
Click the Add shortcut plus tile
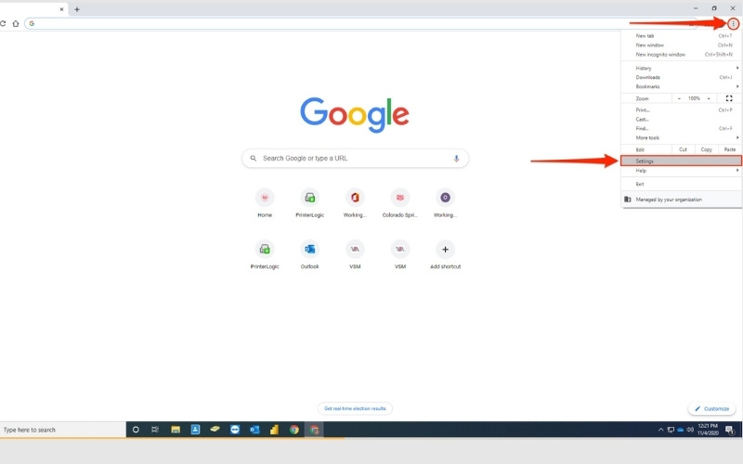coord(445,254)
